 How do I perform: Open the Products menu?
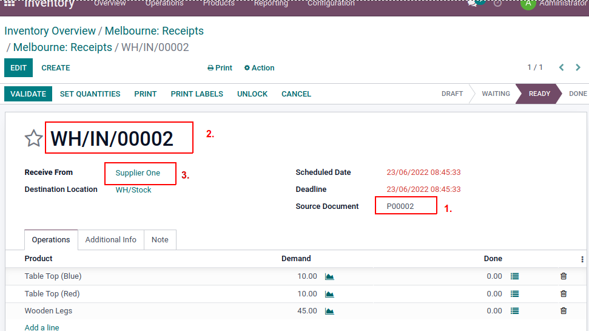(219, 4)
